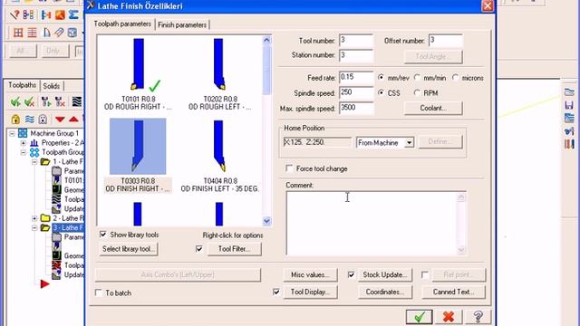Expand 2 - Lathe operation node
Viewport: 580px width, 326px height.
(x=34, y=218)
